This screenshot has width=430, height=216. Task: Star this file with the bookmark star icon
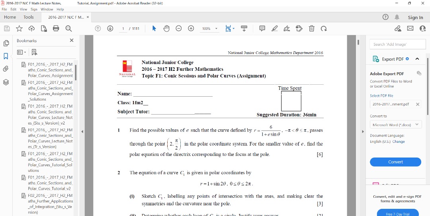[19, 29]
